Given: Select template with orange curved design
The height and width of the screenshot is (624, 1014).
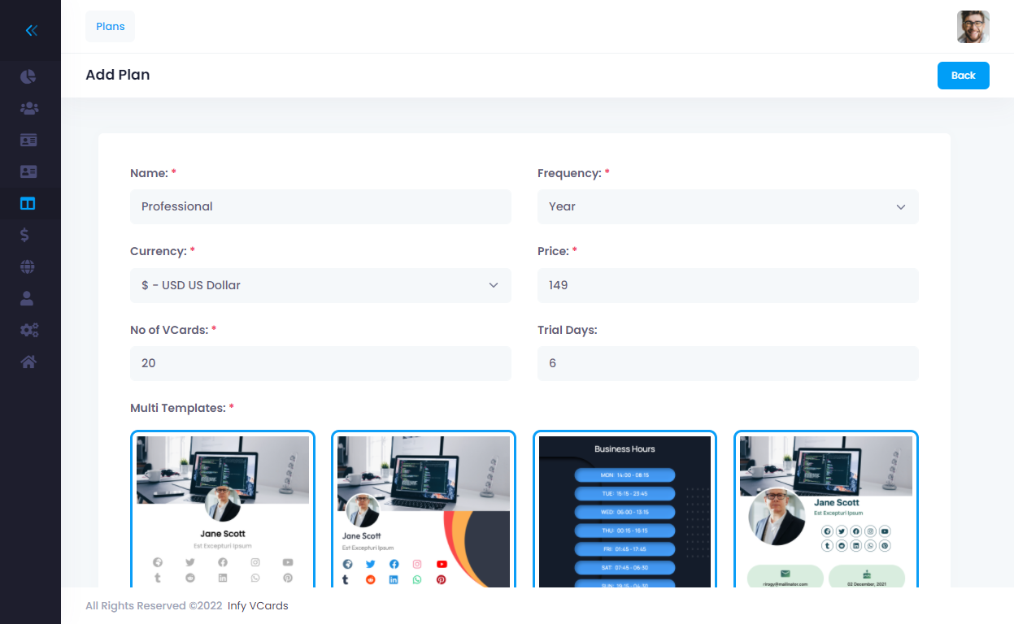Looking at the screenshot, I should [x=423, y=509].
